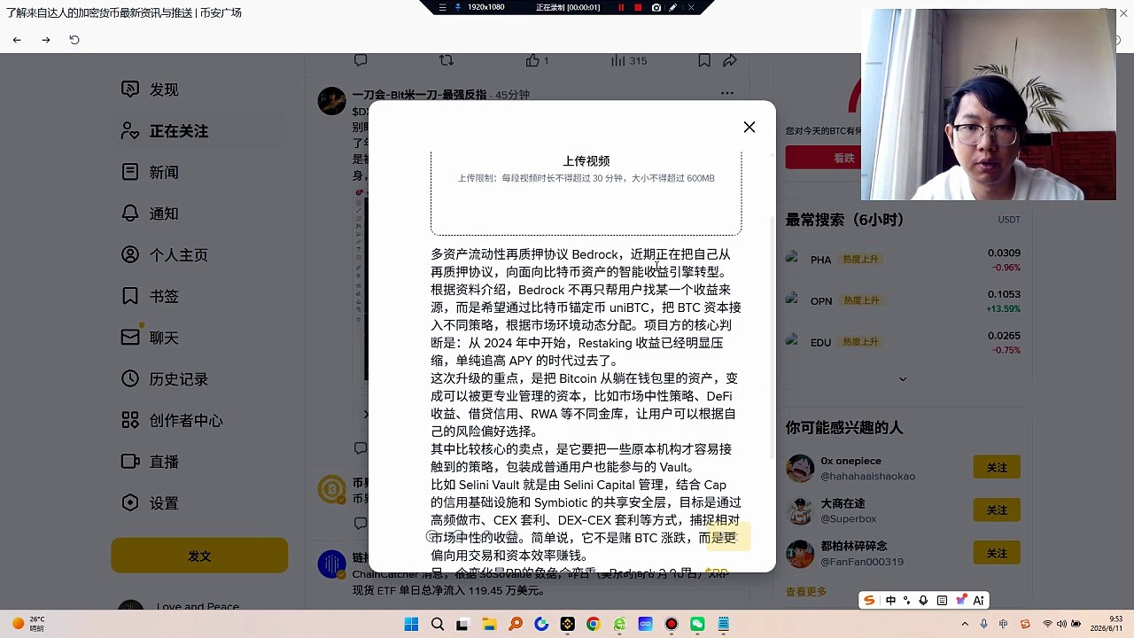
Task: Click the 历史记录 clock icon
Action: (x=130, y=378)
